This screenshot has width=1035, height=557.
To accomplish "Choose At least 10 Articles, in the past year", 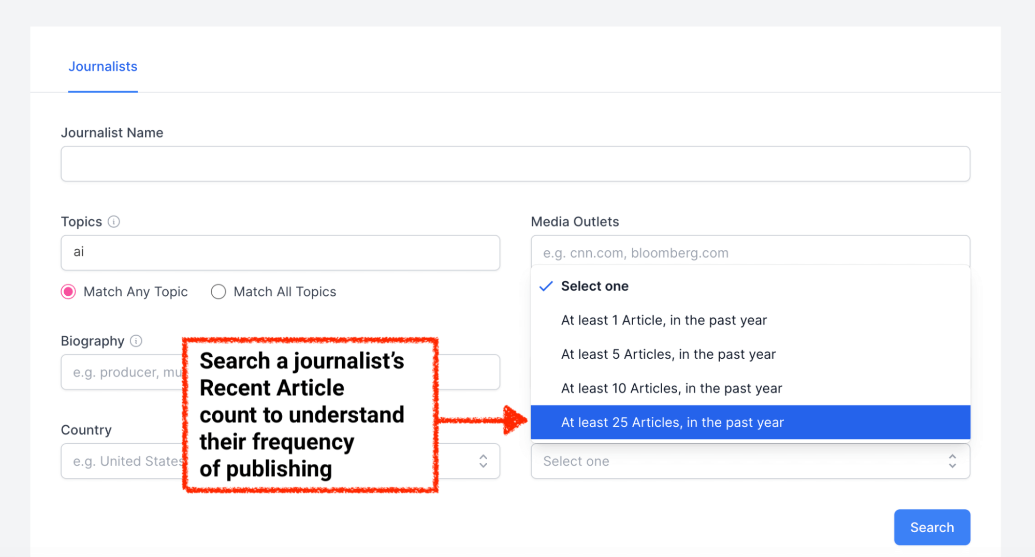I will click(x=671, y=388).
